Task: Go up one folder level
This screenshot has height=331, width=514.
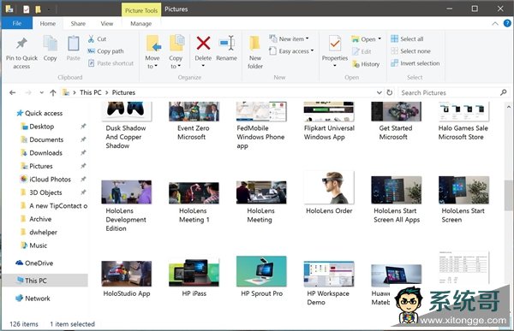Action: (x=53, y=92)
